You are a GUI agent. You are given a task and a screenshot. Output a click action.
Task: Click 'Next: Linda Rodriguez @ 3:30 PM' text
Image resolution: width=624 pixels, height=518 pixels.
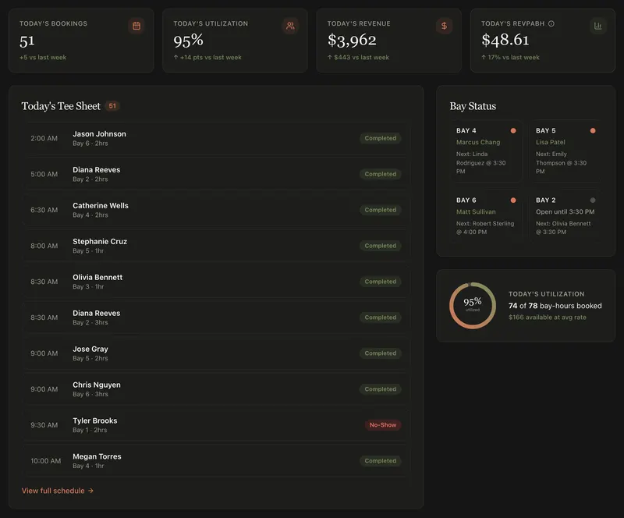click(x=480, y=162)
